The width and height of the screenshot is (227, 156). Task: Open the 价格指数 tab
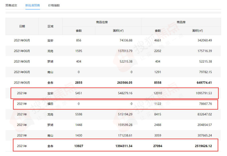(54, 5)
